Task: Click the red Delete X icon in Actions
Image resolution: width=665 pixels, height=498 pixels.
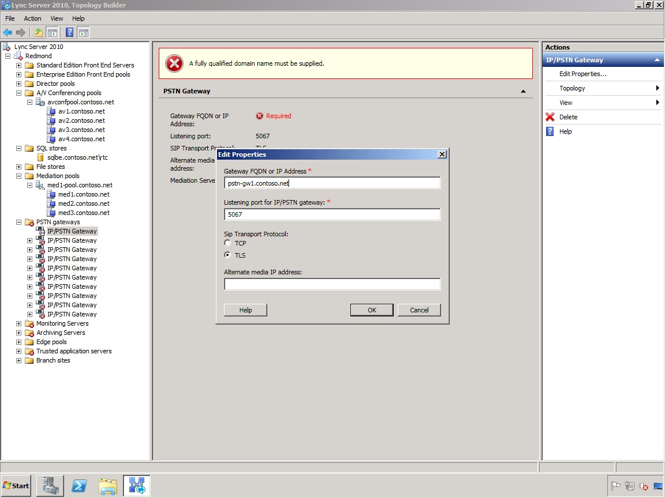Action: [550, 117]
